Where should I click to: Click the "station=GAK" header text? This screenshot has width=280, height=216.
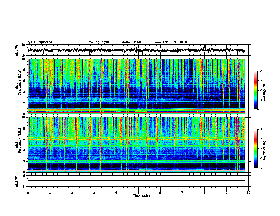point(132,42)
